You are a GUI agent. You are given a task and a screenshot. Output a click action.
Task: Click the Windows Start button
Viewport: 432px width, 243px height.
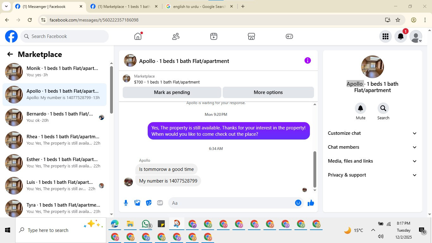coord(8,230)
